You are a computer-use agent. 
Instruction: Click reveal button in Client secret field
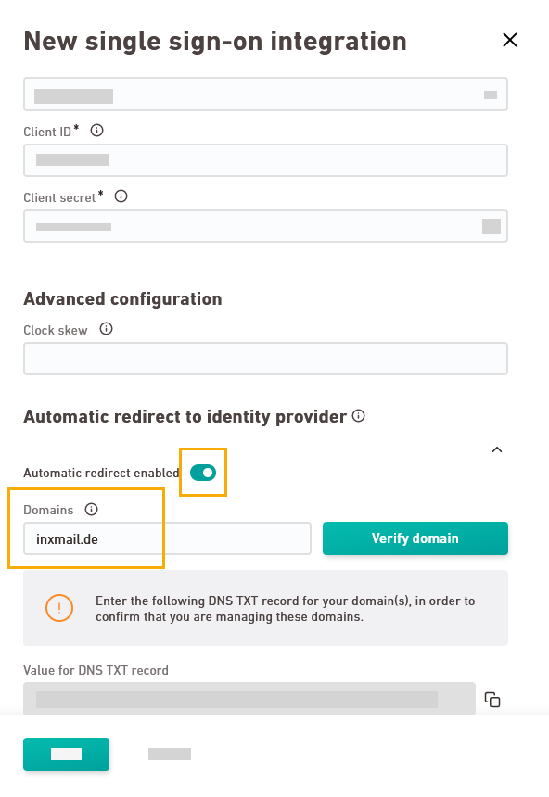(492, 226)
